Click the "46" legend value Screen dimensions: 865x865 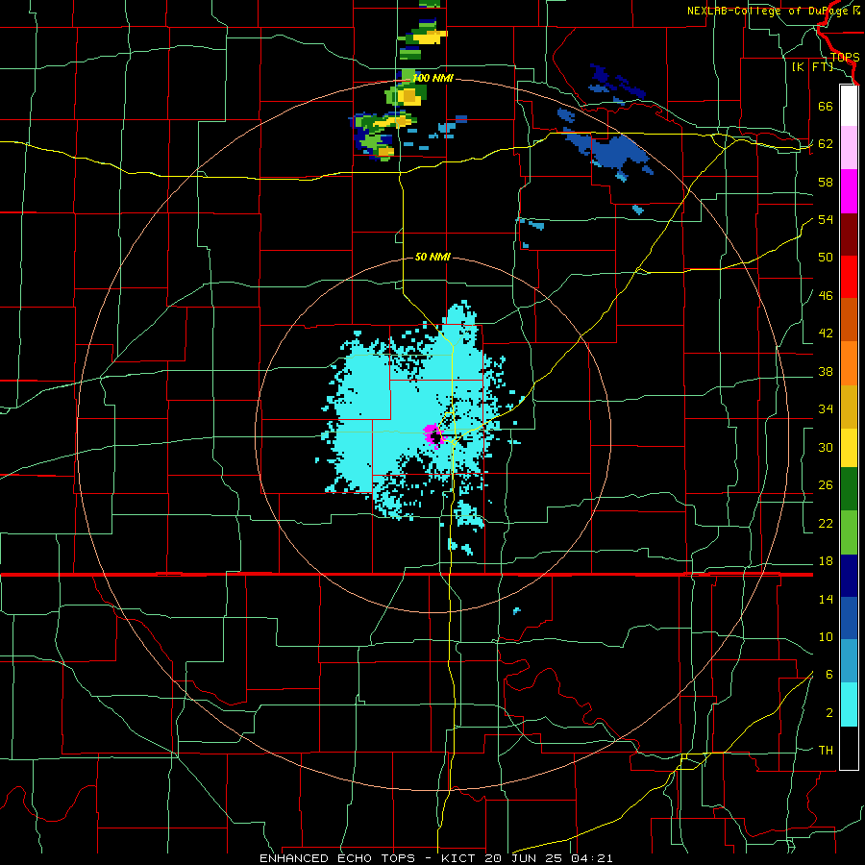pyautogui.click(x=826, y=296)
